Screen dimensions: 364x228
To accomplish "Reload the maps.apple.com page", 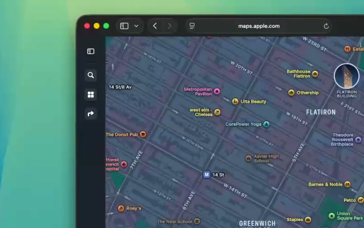I will coord(326,26).
